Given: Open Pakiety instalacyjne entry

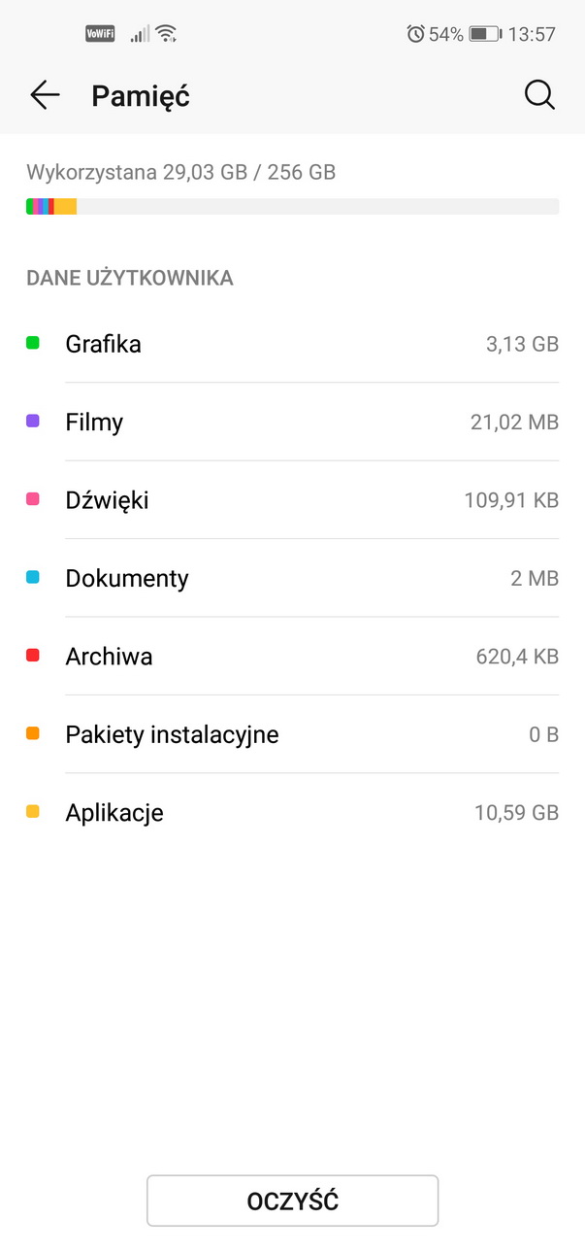Looking at the screenshot, I should (x=292, y=734).
